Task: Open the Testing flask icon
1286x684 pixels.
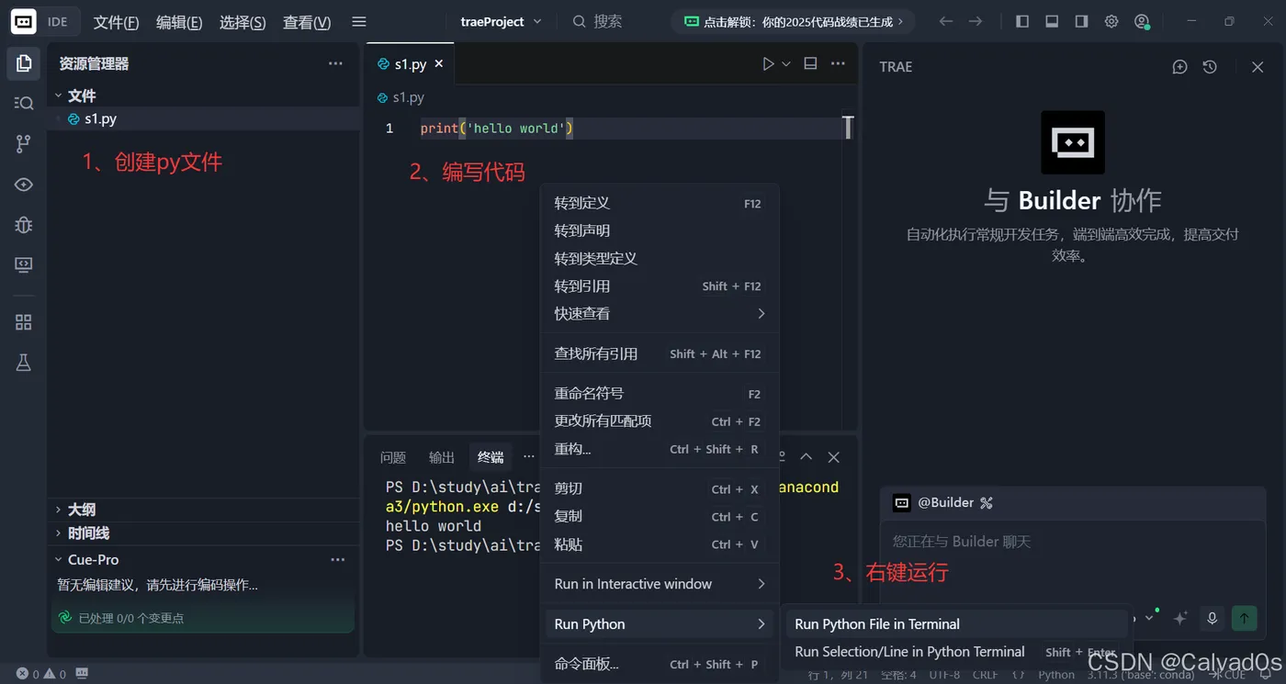Action: (24, 363)
